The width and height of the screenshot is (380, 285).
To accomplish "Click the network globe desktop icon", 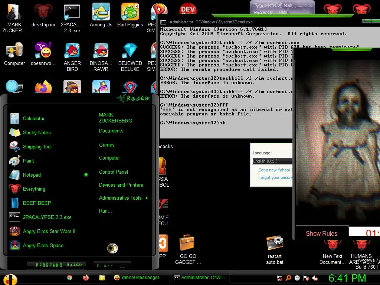I will 14,86.
